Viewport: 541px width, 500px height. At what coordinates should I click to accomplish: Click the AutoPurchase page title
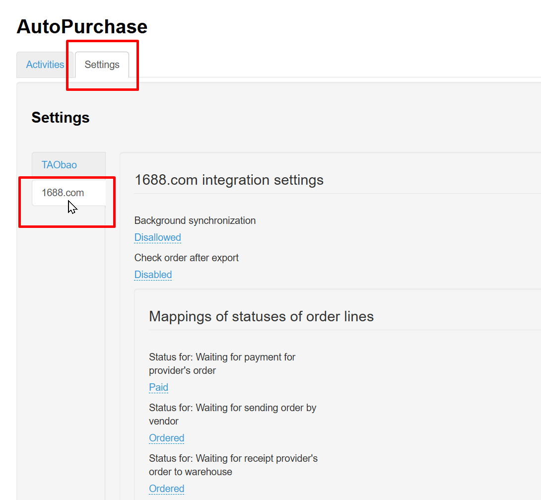point(82,27)
